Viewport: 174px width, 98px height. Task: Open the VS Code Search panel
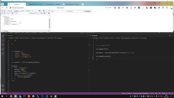pyautogui.click(x=3, y=40)
